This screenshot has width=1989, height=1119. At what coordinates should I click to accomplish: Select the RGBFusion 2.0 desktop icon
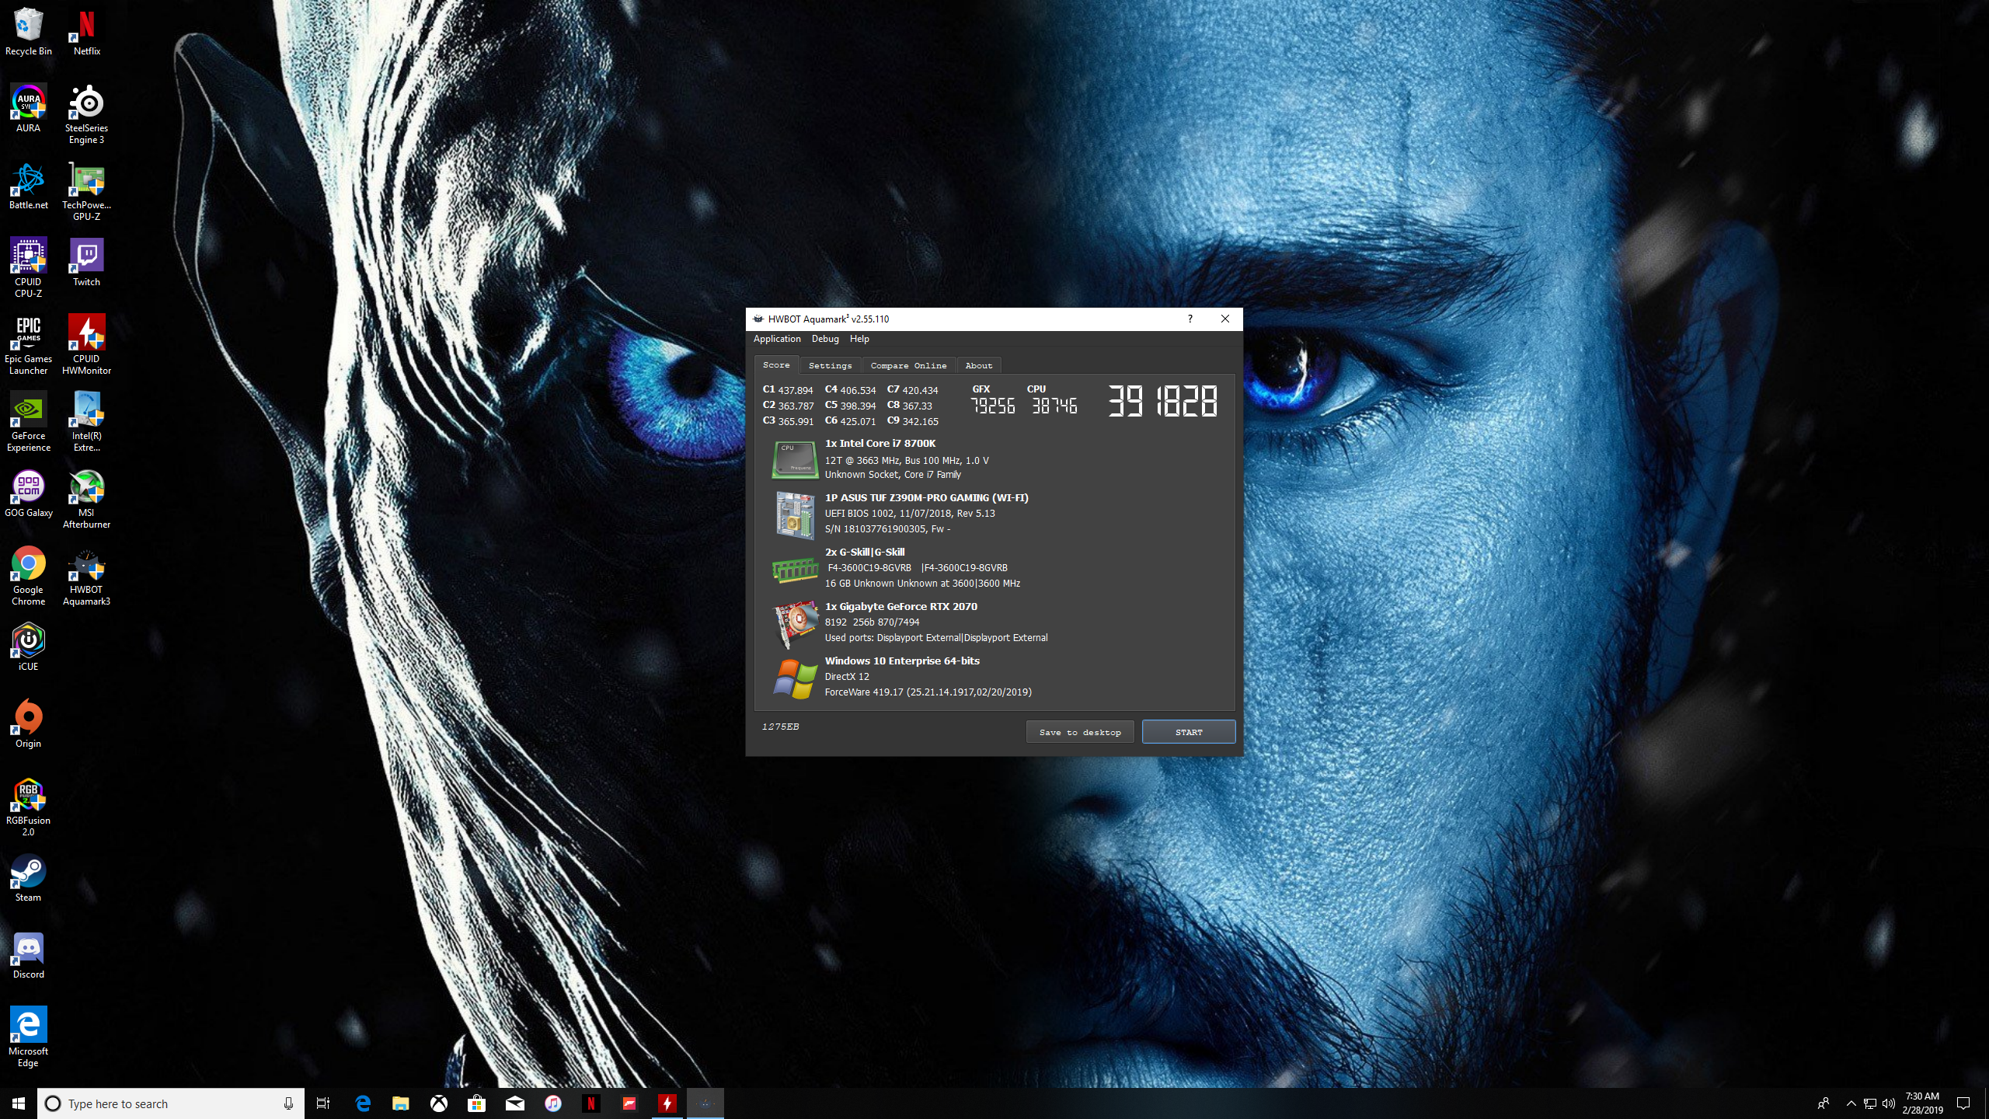point(29,807)
